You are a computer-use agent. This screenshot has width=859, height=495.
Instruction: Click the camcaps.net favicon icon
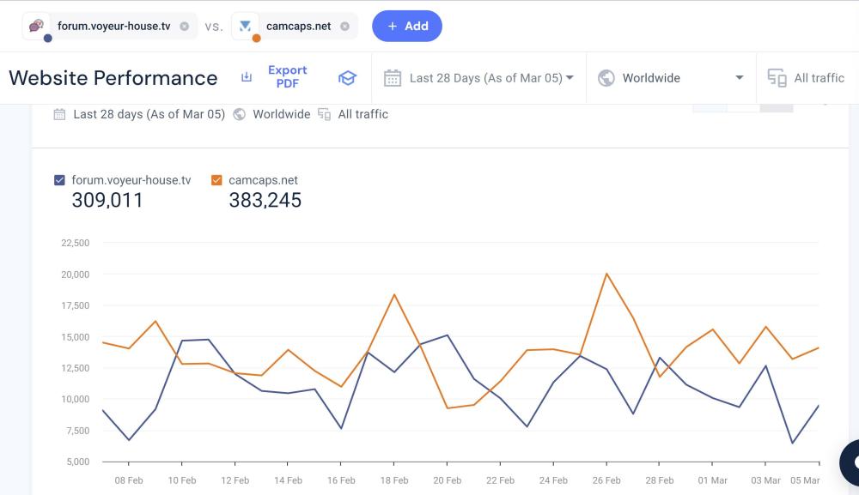coord(246,26)
